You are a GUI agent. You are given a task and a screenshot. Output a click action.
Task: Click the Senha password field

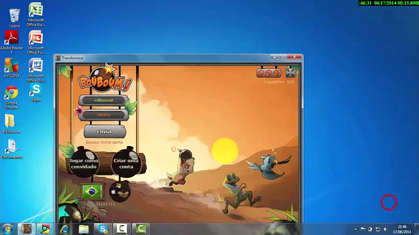click(x=104, y=115)
